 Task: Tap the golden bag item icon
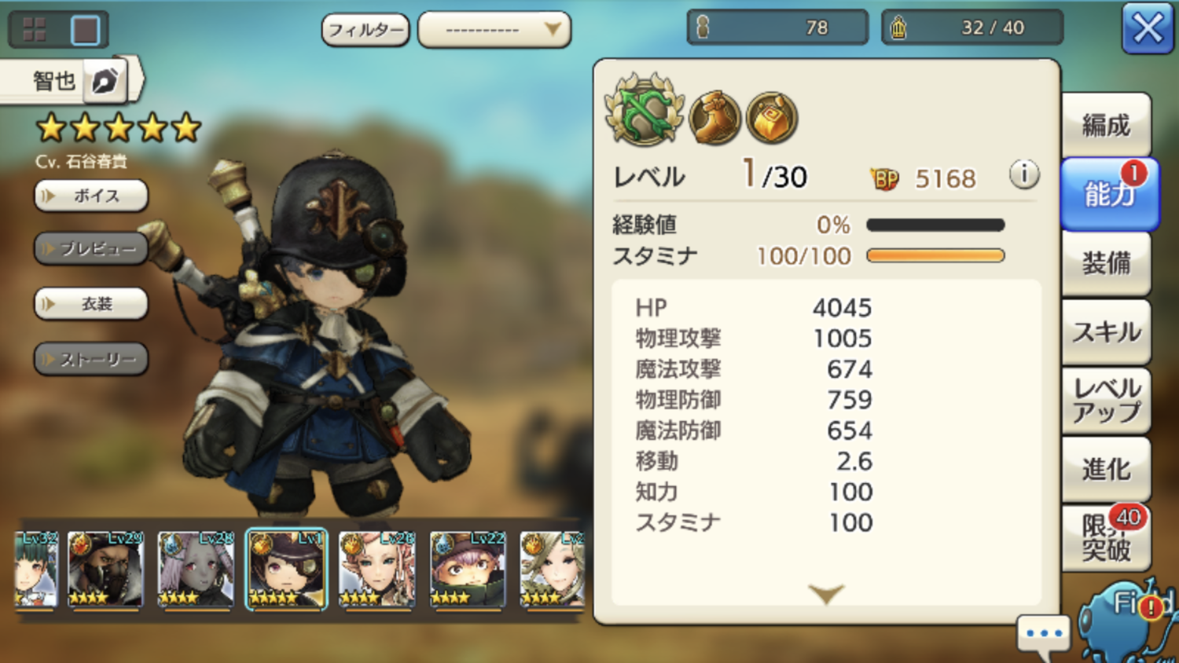[x=772, y=118]
